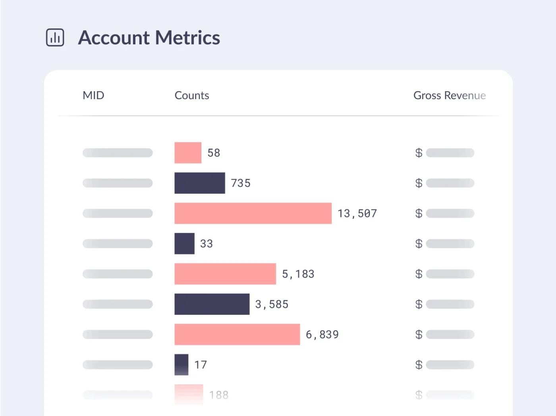Image resolution: width=556 pixels, height=416 pixels.
Task: Click the small dark bar labeled 17
Action: pyautogui.click(x=181, y=364)
